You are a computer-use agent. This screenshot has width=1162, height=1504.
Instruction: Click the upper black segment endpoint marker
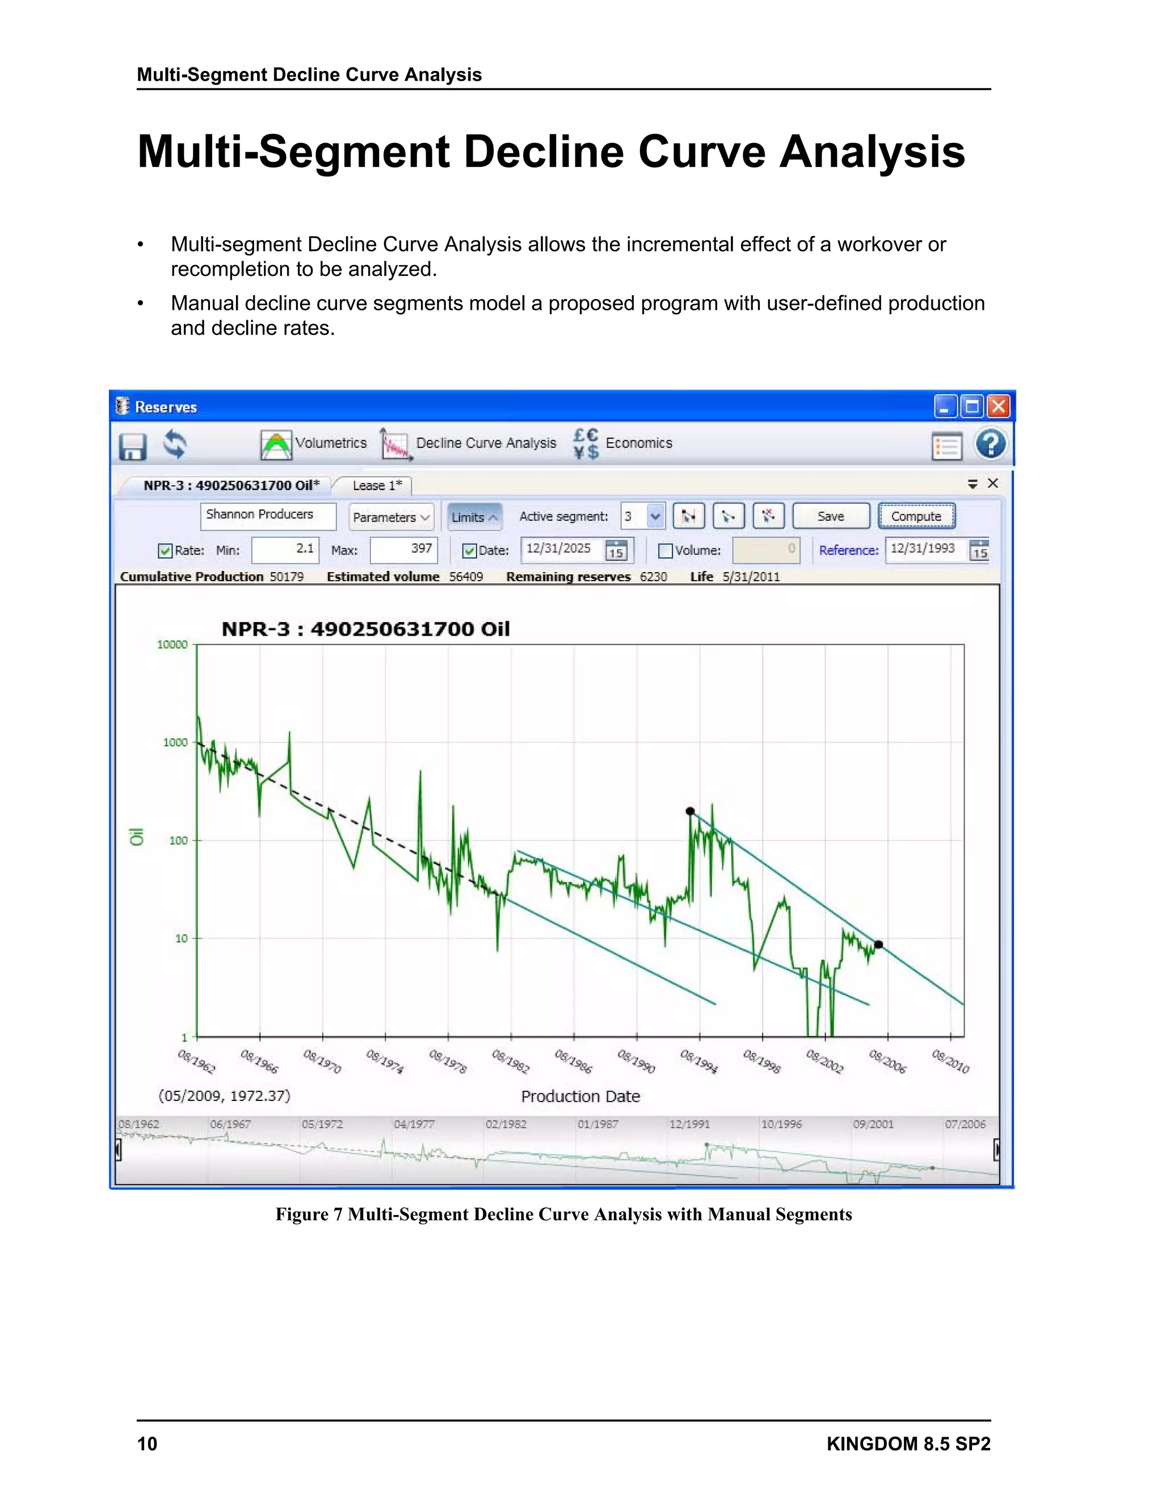click(691, 811)
